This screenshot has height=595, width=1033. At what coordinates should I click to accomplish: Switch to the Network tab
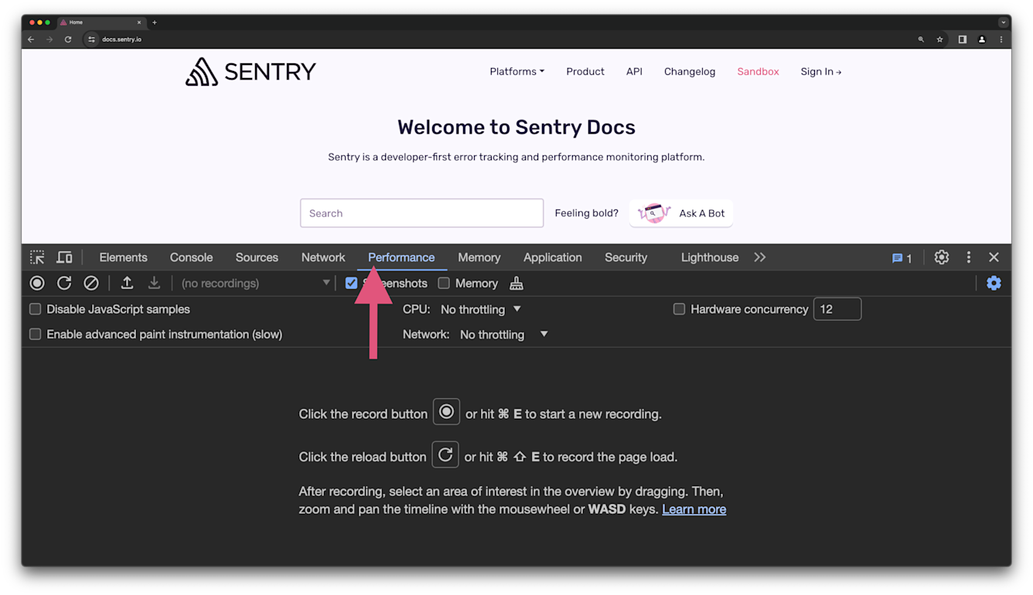coord(323,257)
